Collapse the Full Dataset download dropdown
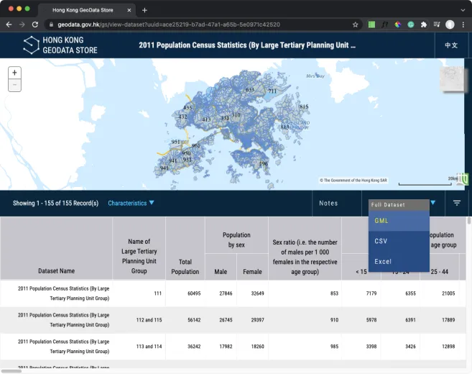 pyautogui.click(x=432, y=203)
